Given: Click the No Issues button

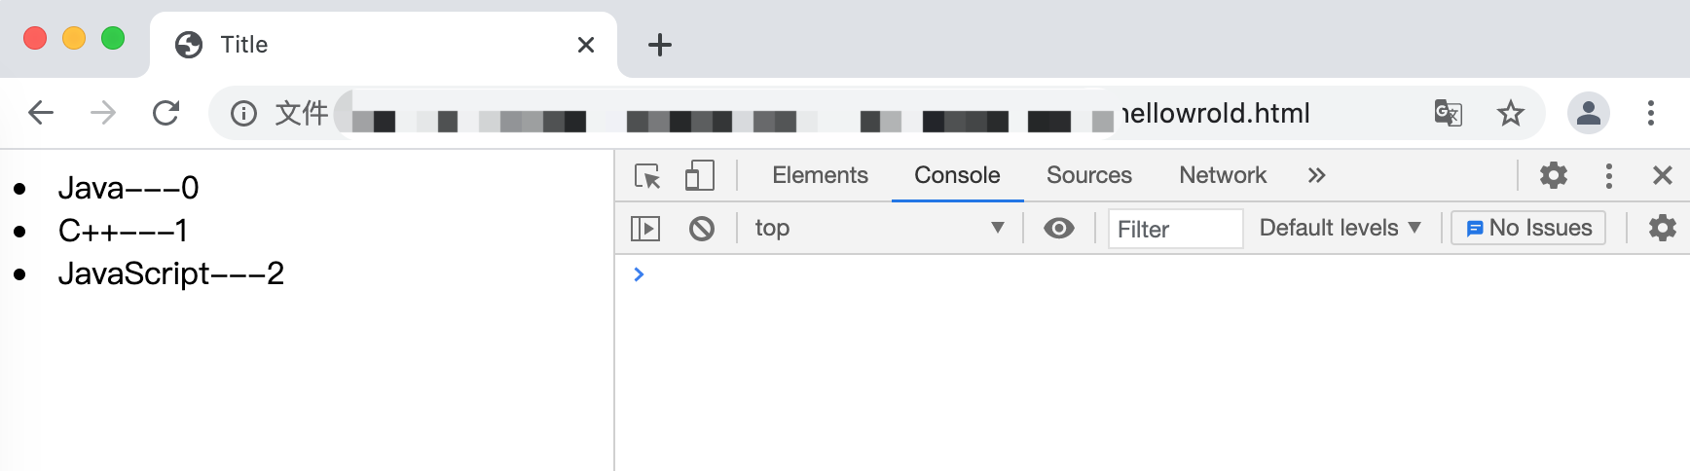Looking at the screenshot, I should 1528,229.
